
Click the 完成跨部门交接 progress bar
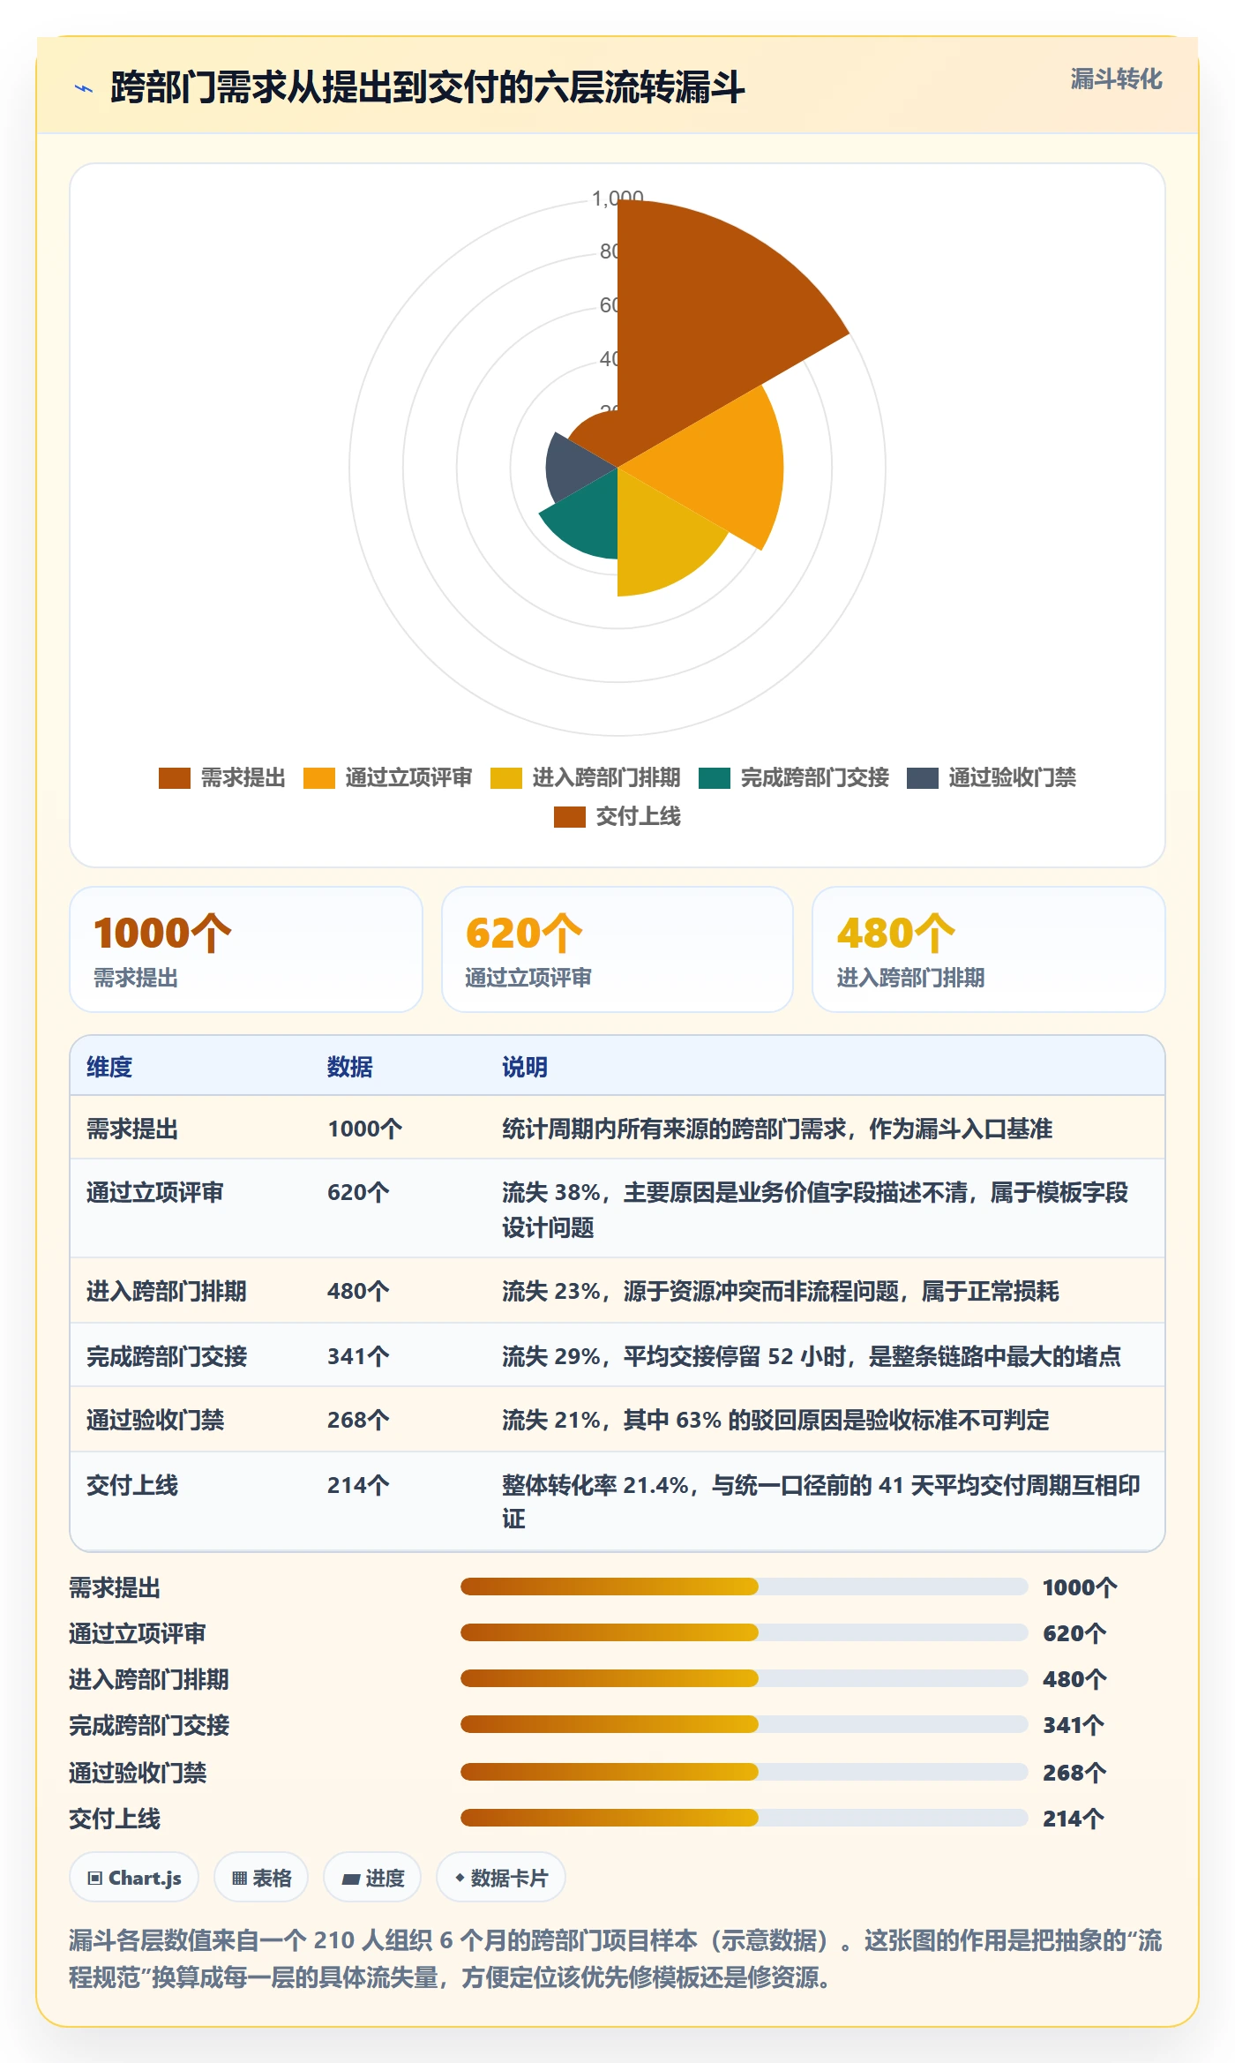tap(744, 1724)
